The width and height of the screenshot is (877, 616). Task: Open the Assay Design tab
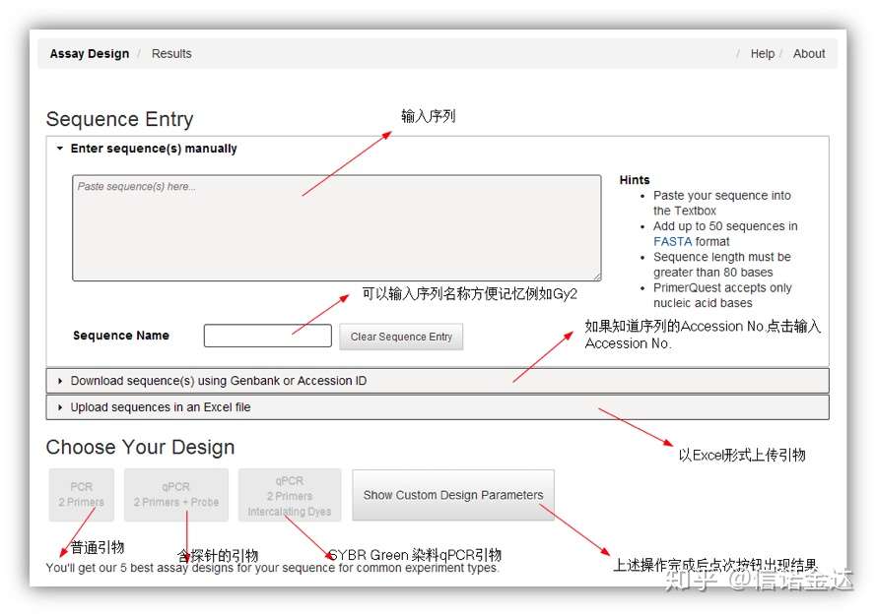(90, 53)
